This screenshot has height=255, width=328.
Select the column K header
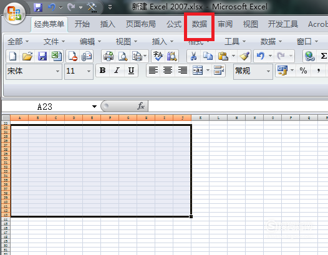click(200, 118)
